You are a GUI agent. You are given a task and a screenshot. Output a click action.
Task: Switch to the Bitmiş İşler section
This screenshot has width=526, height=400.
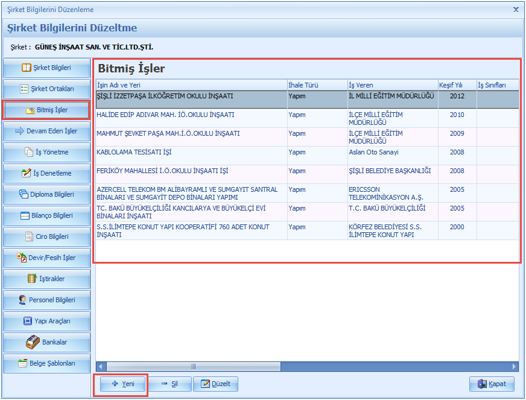(46, 110)
